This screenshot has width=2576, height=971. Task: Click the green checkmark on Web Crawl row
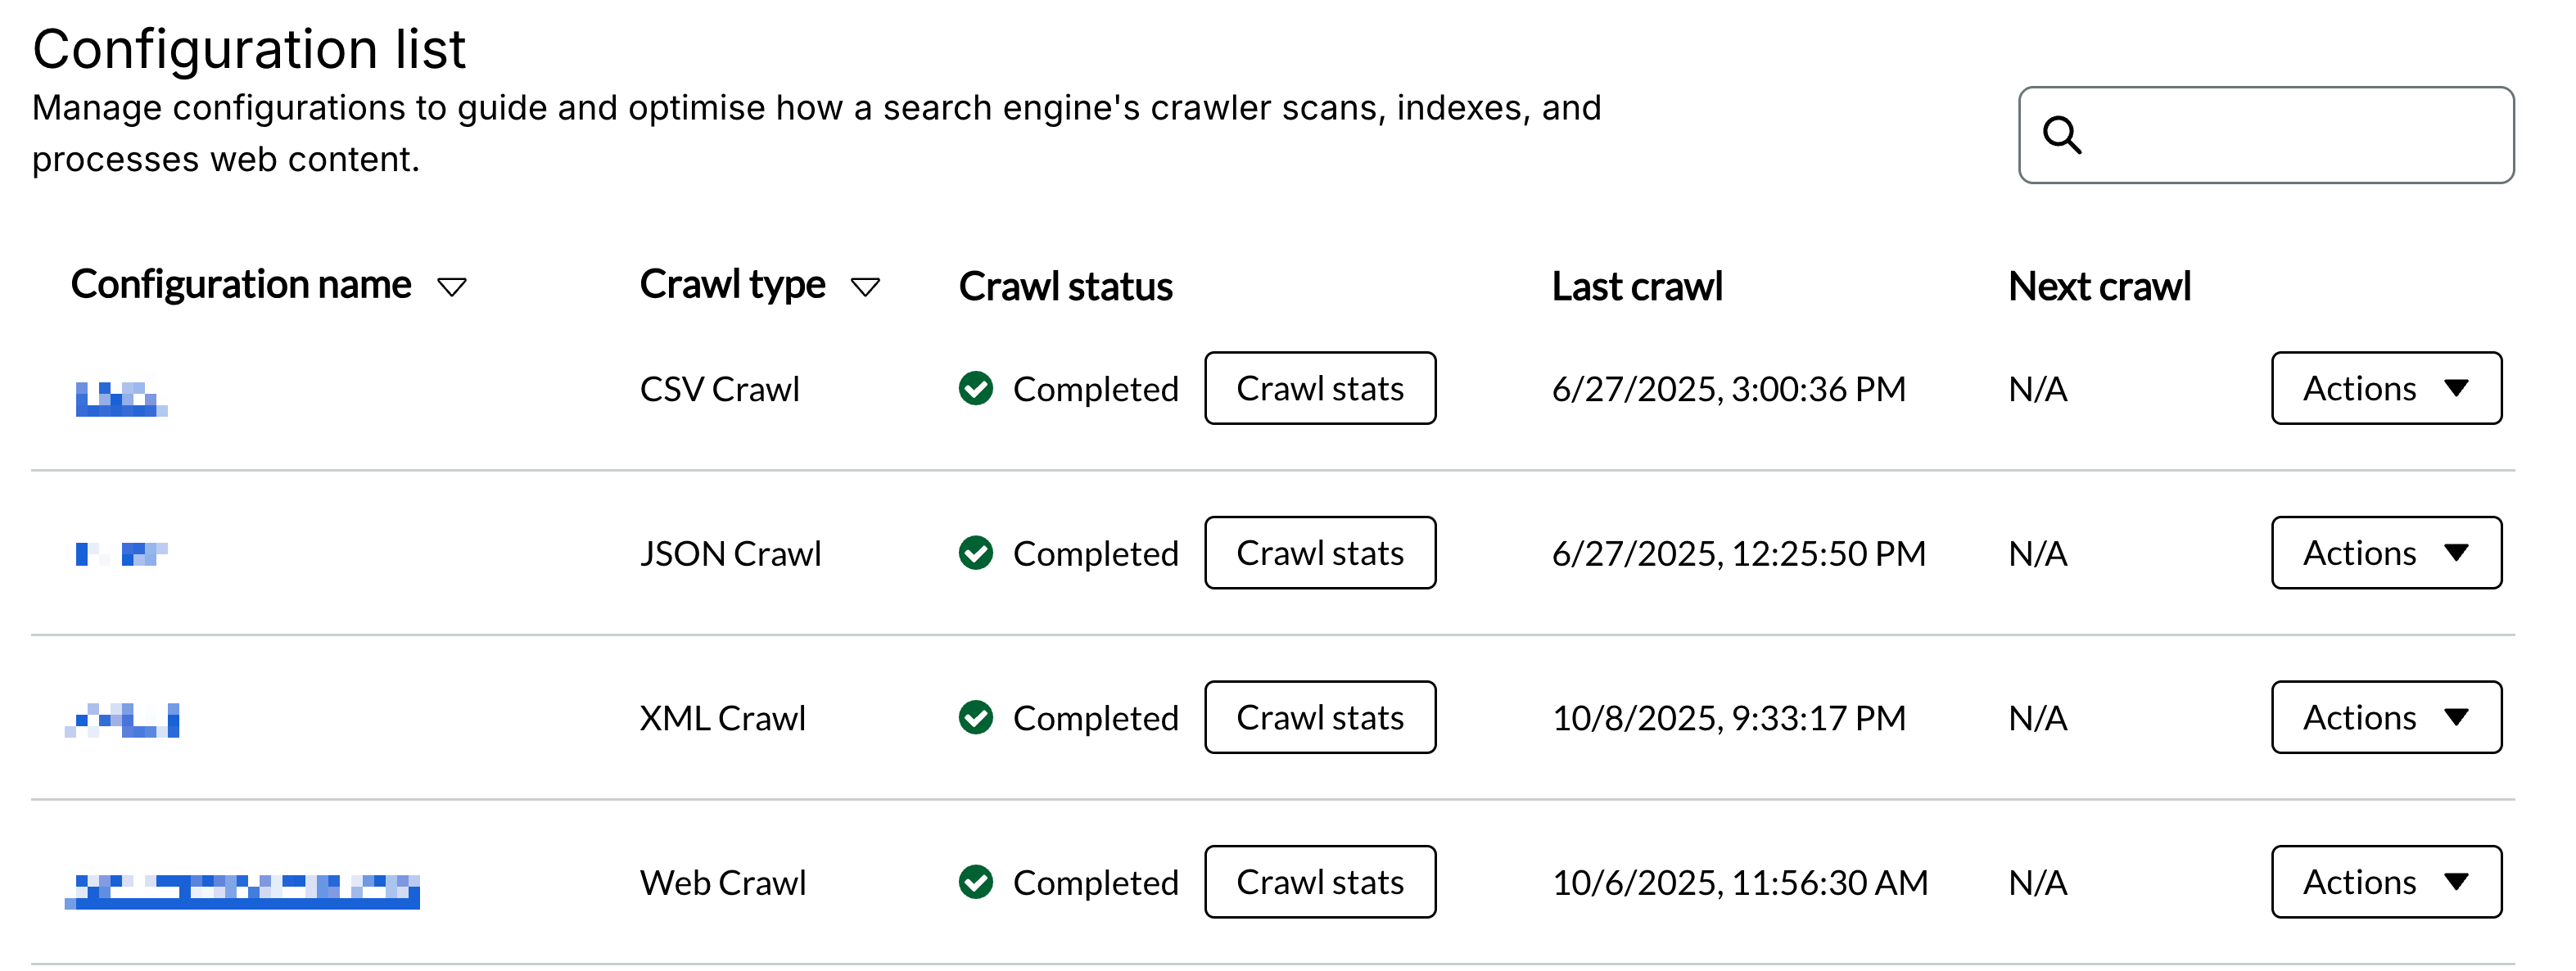tap(975, 882)
